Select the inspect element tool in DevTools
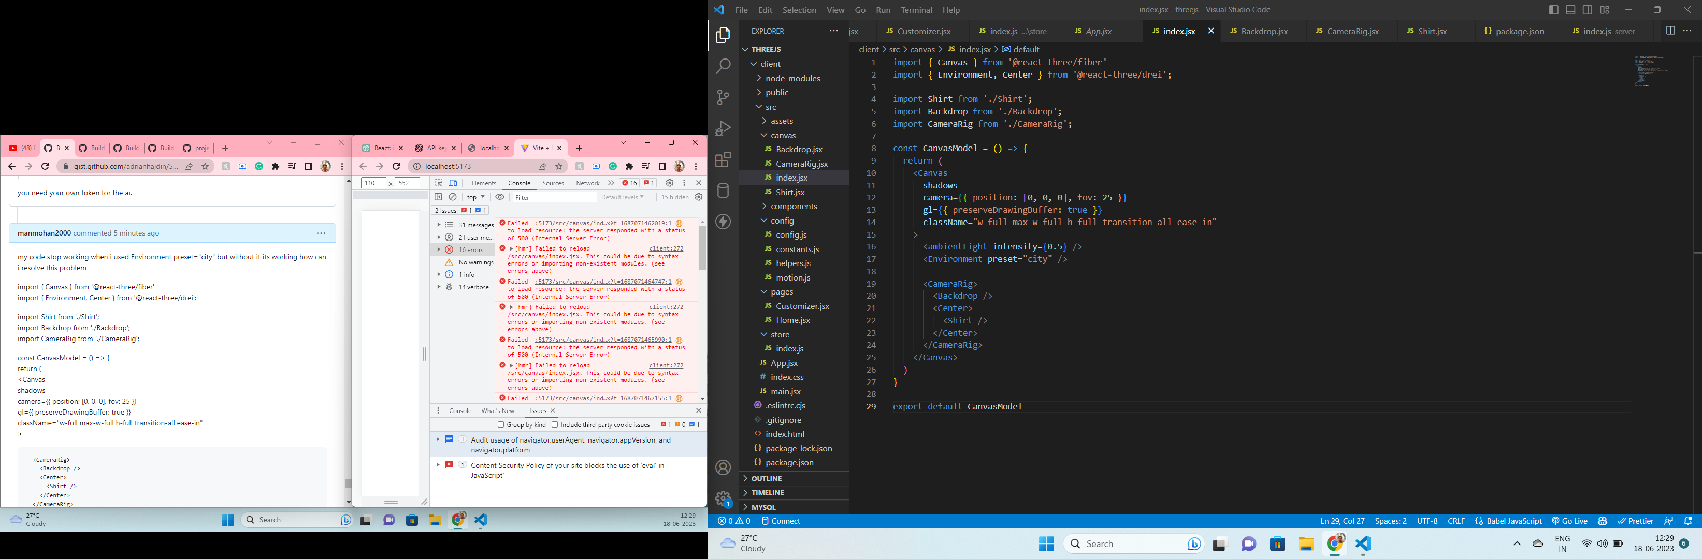This screenshot has height=559, width=1702. 438,183
